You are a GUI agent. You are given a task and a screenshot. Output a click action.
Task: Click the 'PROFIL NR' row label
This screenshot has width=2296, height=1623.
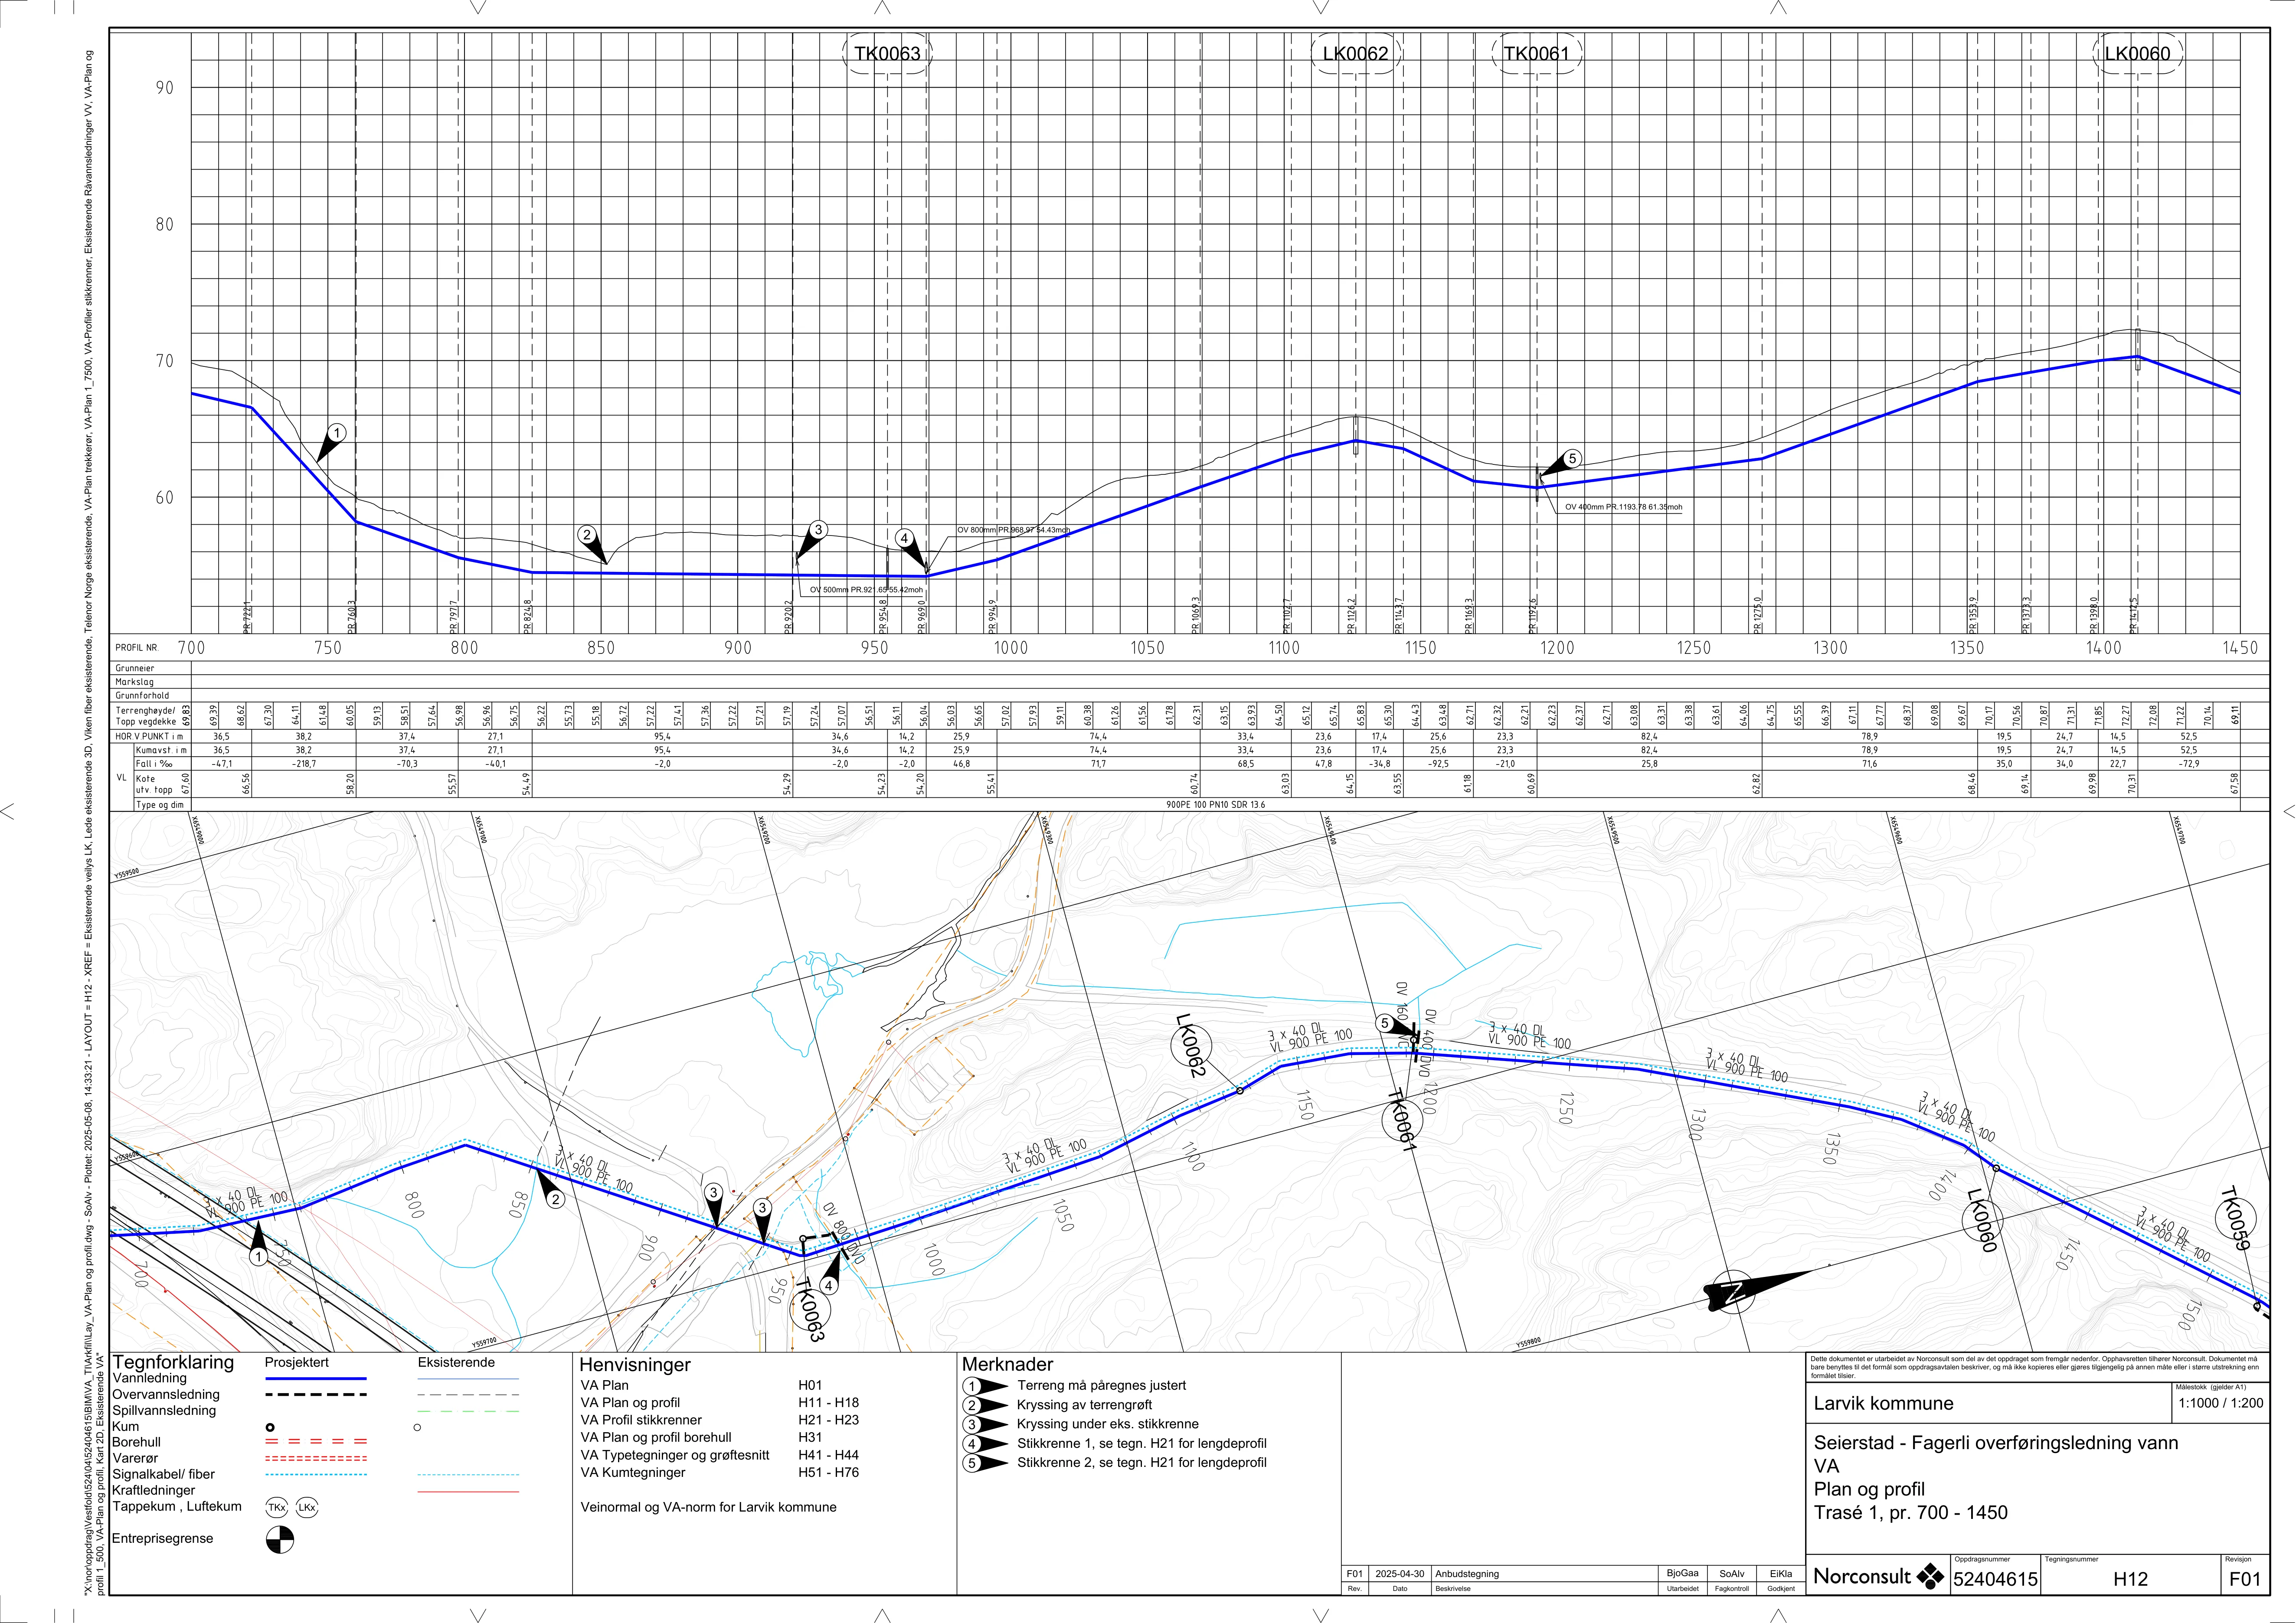tap(136, 648)
